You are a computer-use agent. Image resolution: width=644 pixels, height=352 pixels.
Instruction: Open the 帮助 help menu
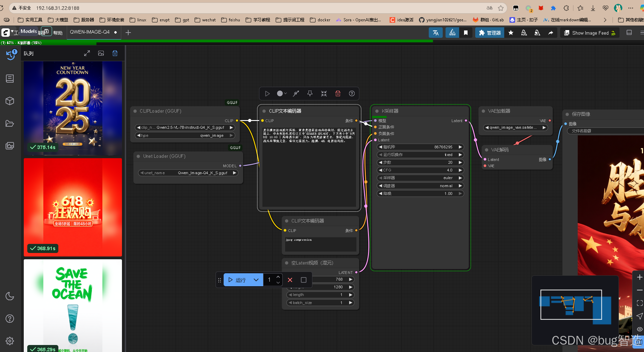pos(58,33)
